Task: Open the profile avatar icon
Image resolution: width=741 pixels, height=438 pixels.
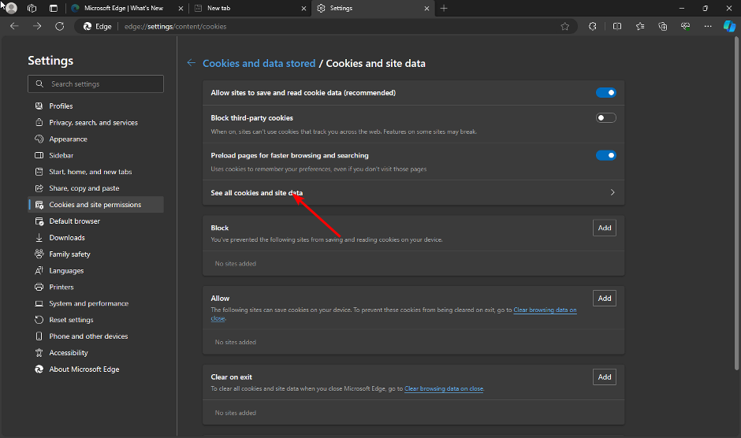Action: (x=11, y=8)
